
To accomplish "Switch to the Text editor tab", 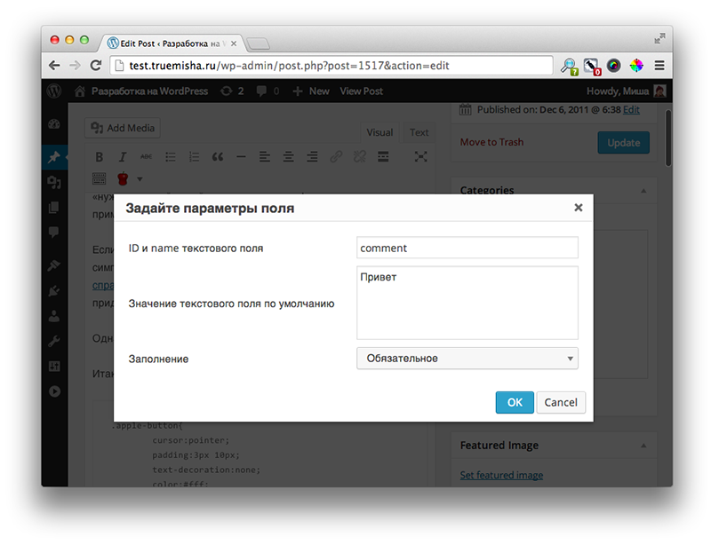I will (x=419, y=132).
